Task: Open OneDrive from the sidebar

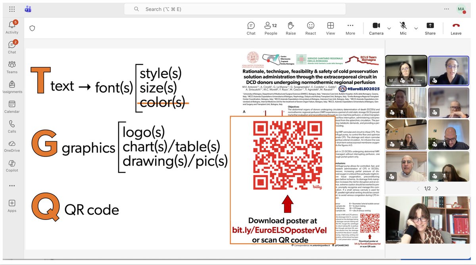Action: 12,146
